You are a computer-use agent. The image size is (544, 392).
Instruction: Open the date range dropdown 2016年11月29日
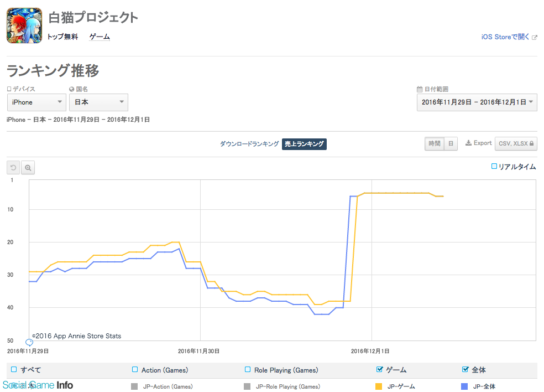point(477,102)
